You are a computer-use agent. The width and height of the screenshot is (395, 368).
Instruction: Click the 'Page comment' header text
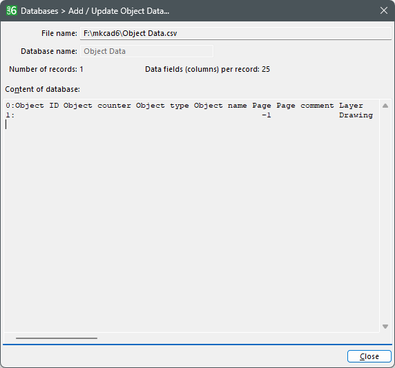point(305,106)
